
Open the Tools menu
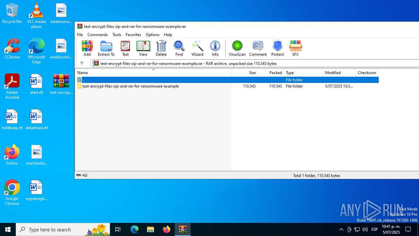(117, 34)
